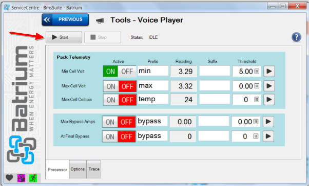
Task: Click the ServiceCentre title bar app icon
Action: [7, 8]
